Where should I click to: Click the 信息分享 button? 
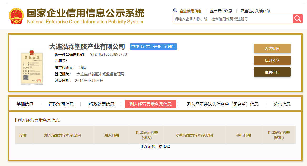click(x=272, y=60)
